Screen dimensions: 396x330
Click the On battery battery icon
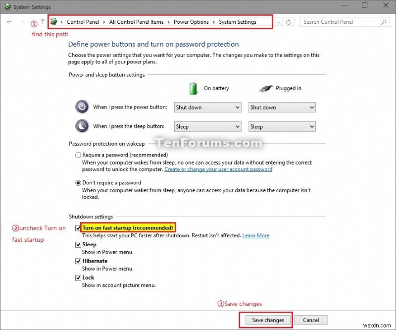pyautogui.click(x=194, y=88)
